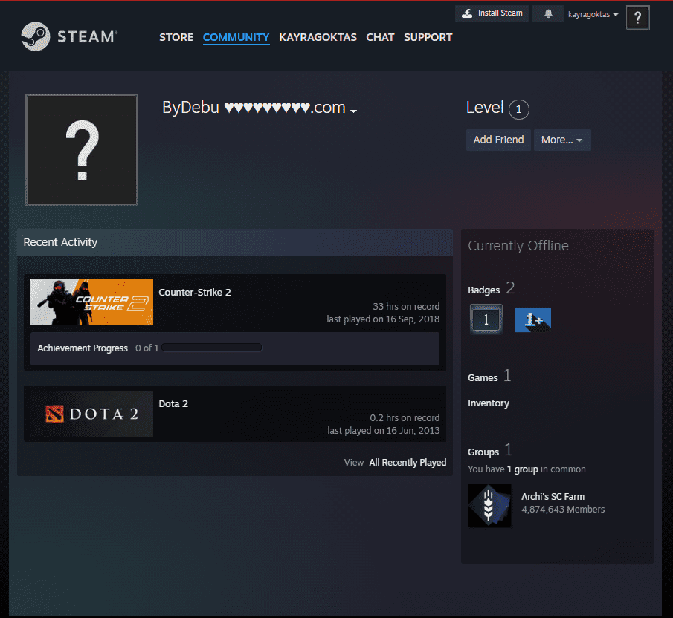The height and width of the screenshot is (618, 673).
Task: Open the blue 1+ games badge
Action: click(x=532, y=319)
